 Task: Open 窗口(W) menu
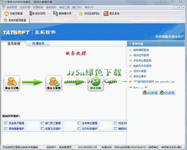click(77, 7)
